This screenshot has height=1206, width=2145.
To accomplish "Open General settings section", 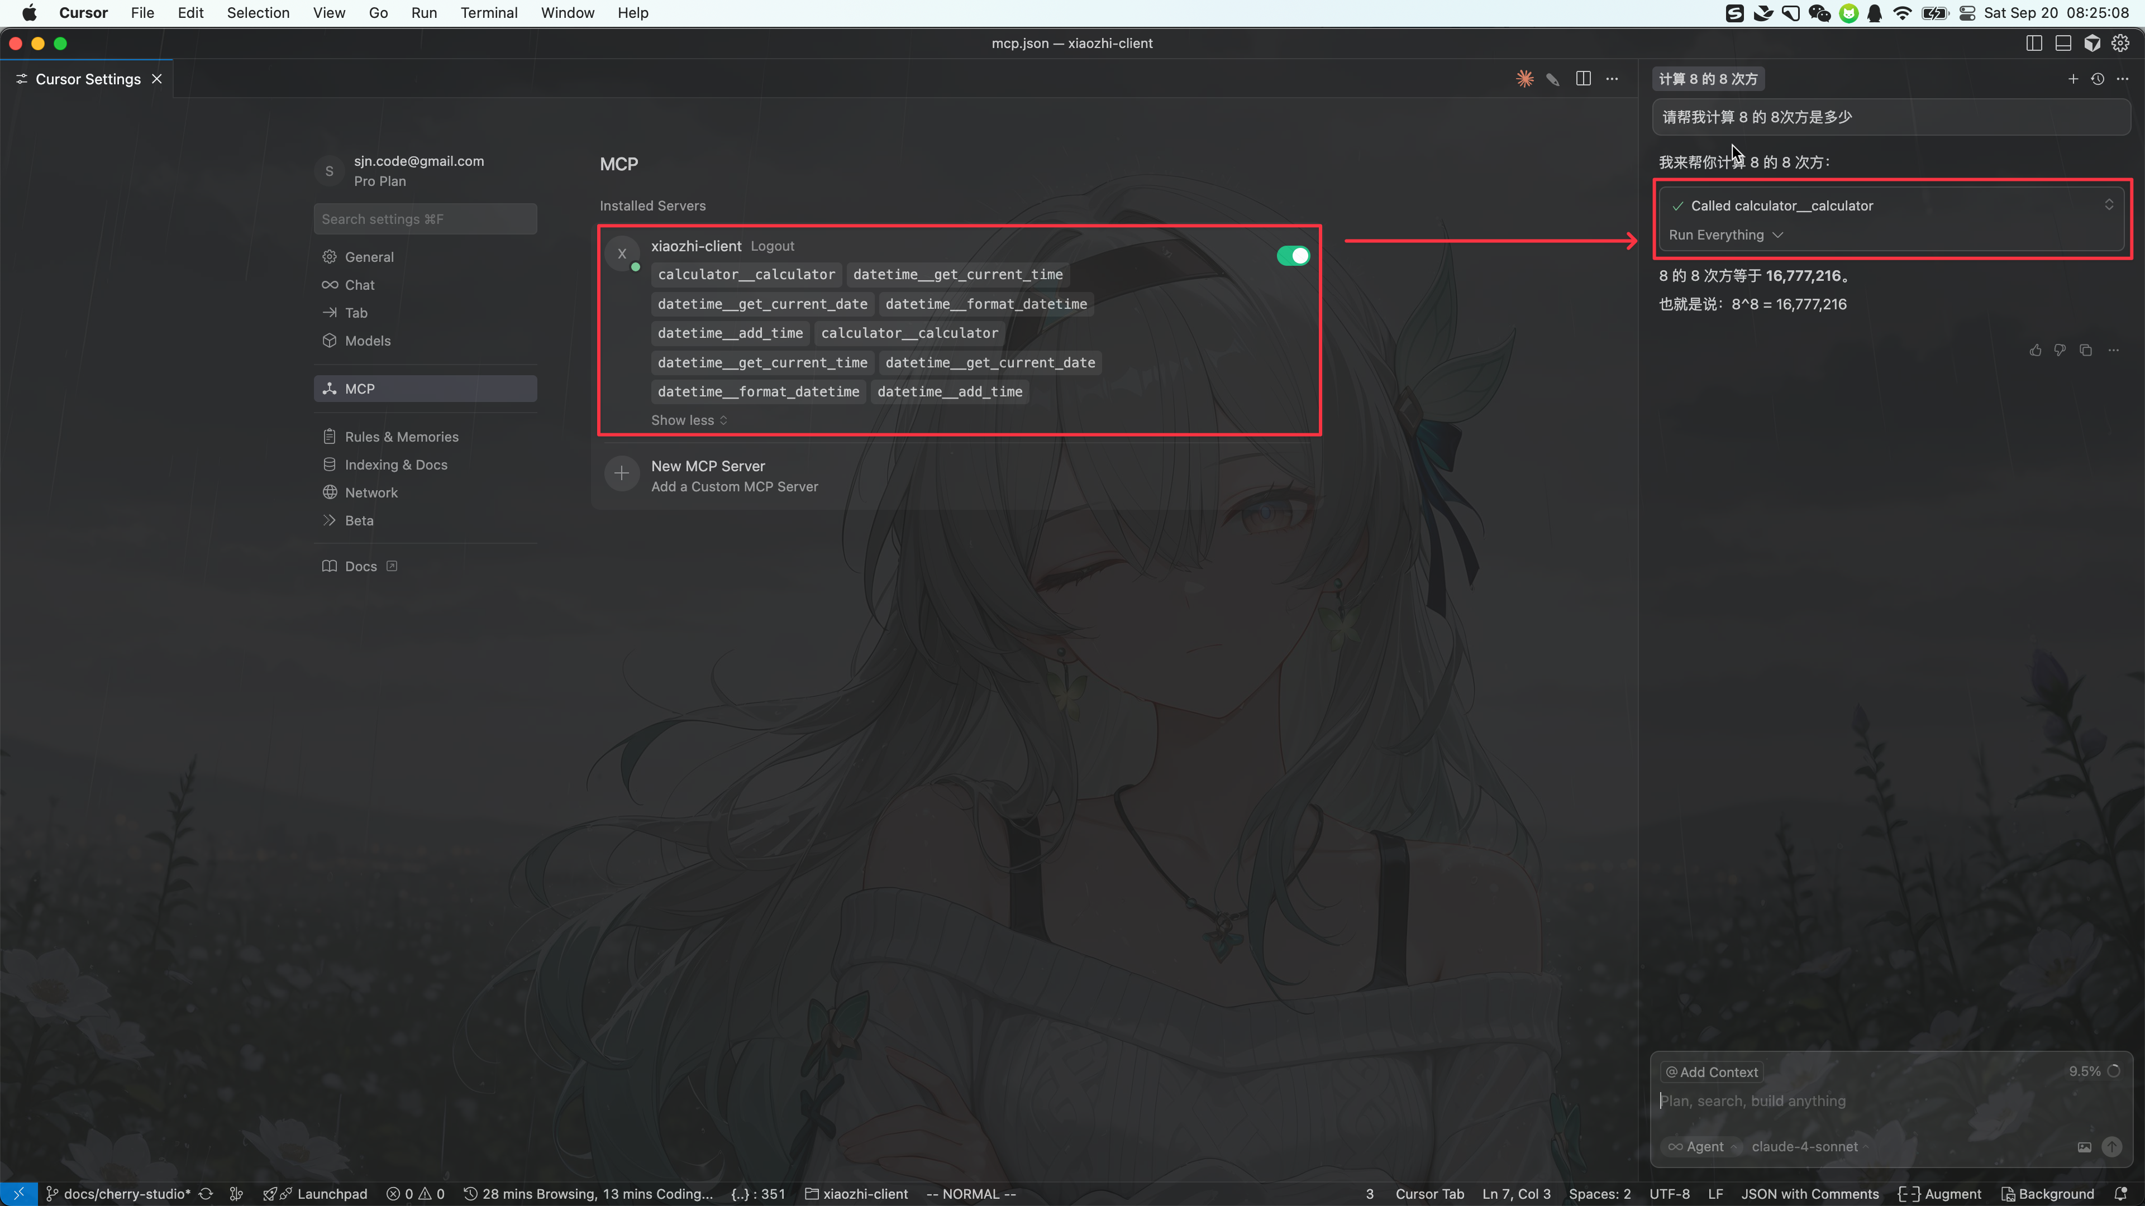I will (426, 257).
